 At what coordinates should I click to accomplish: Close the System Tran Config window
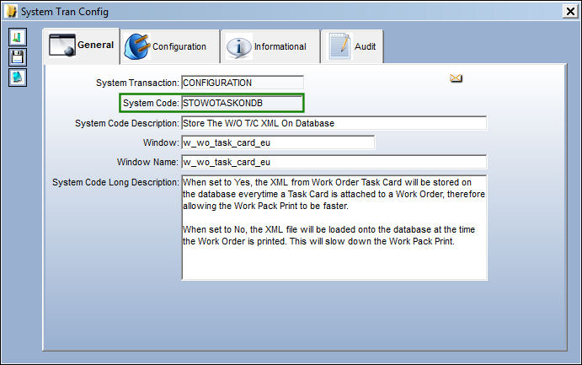570,12
